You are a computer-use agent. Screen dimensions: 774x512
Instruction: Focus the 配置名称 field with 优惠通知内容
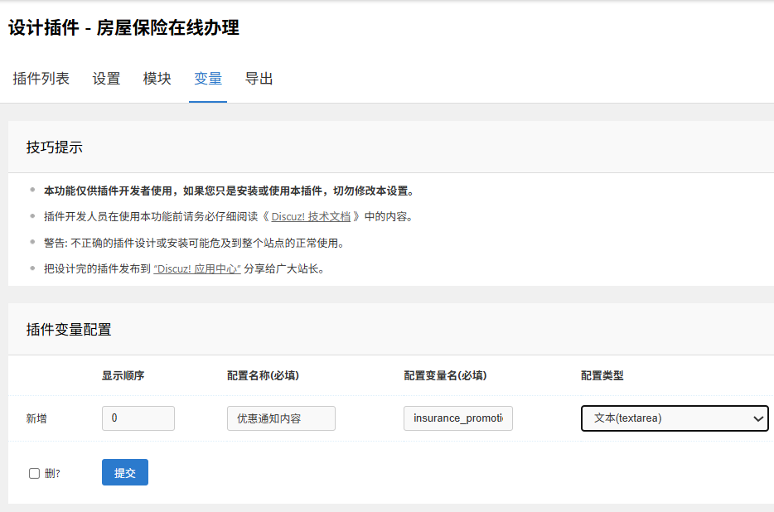[x=281, y=418]
